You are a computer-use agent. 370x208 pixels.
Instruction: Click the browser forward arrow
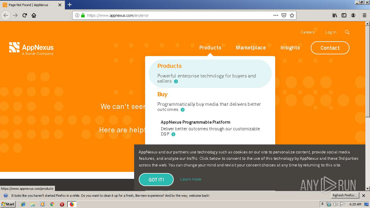click(x=16, y=15)
